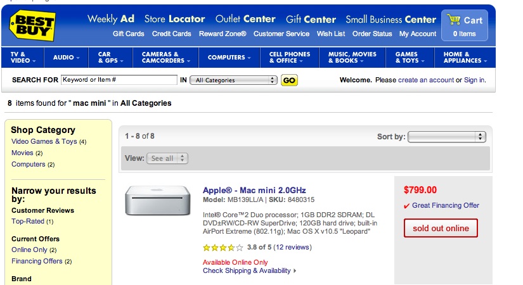Viewport: 523px width, 285px height.
Task: Click the yellow GO search button
Action: pos(289,80)
